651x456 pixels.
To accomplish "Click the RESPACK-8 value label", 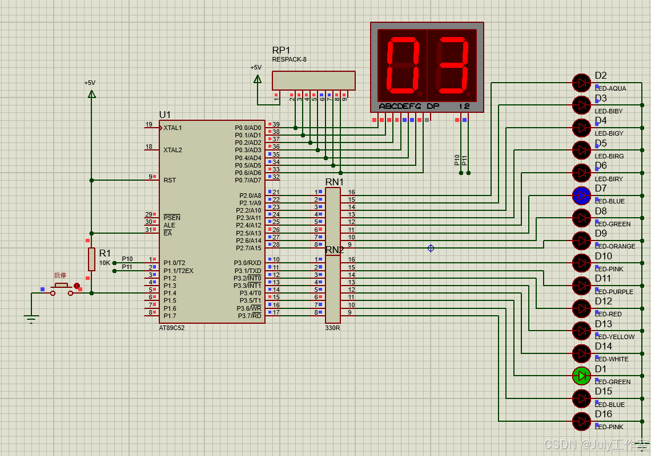I will tap(290, 59).
